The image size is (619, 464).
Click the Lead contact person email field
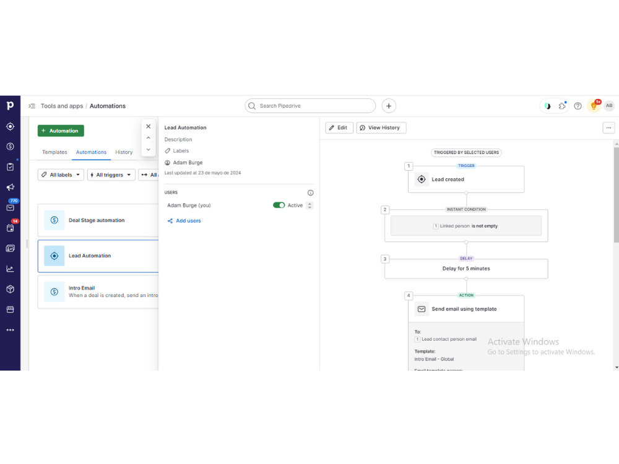[446, 339]
